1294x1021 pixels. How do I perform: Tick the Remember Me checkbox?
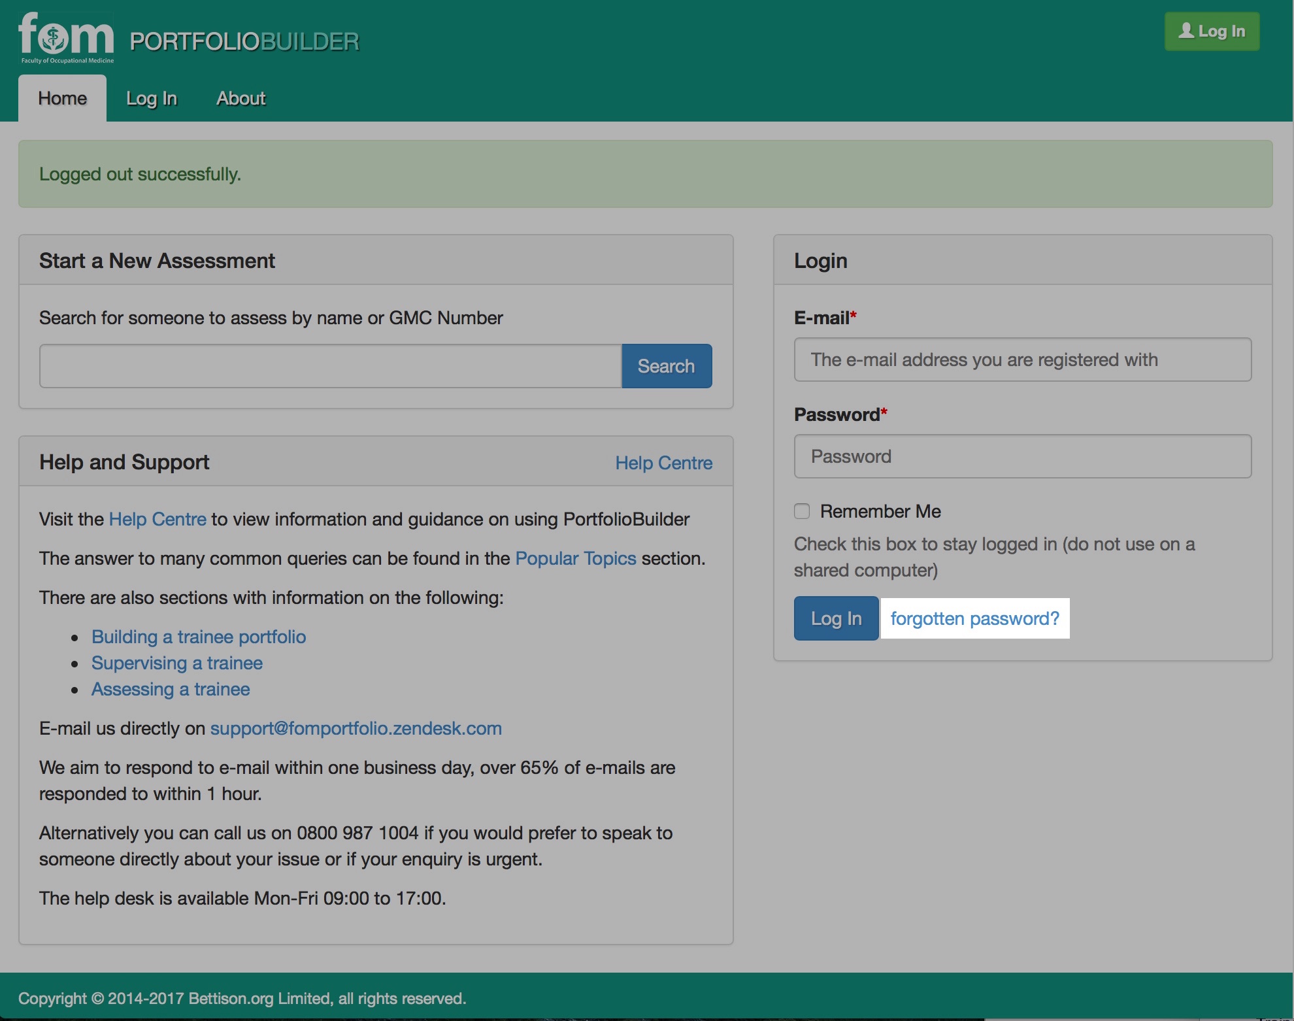pyautogui.click(x=802, y=511)
